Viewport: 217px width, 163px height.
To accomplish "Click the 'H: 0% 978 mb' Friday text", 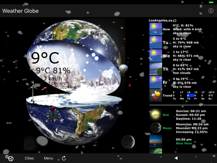I will pyautogui.click(x=185, y=83).
